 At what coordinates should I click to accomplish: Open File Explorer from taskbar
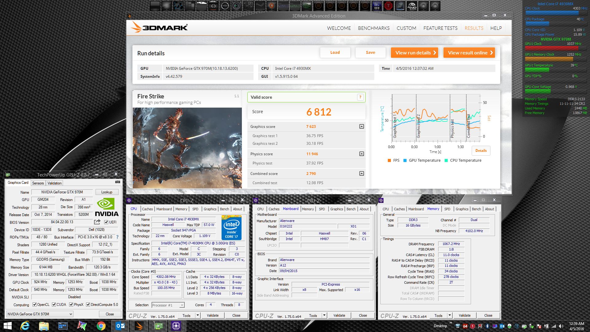(x=44, y=326)
